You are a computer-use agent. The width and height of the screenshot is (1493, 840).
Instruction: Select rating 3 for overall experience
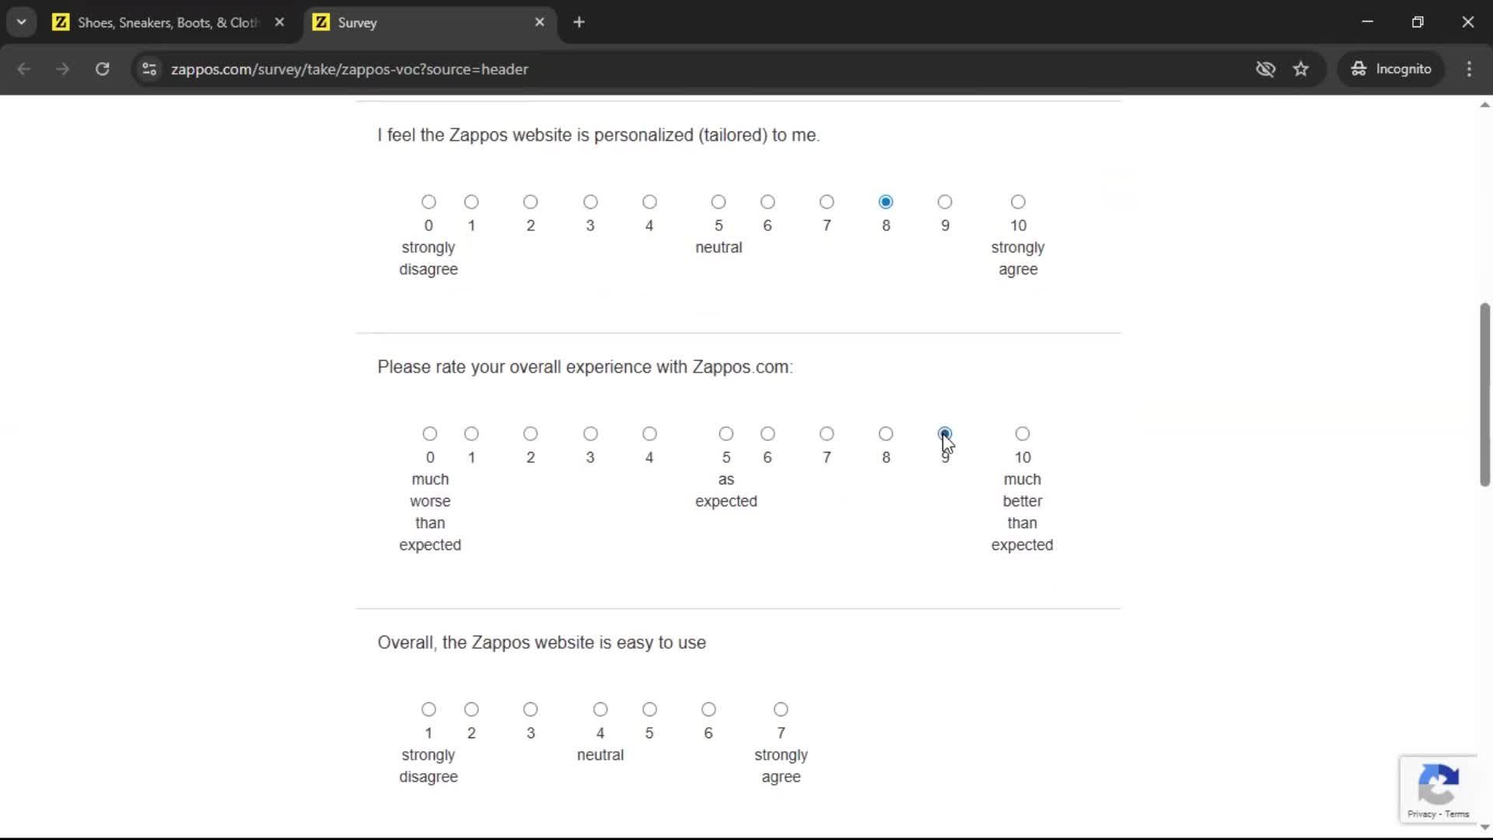[590, 434]
